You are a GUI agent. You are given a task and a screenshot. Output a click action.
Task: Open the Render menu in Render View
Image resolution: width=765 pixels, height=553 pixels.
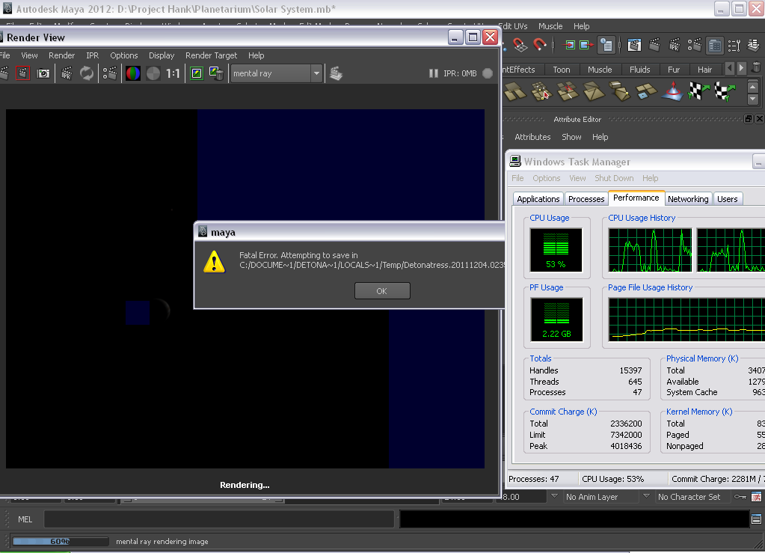pyautogui.click(x=61, y=55)
